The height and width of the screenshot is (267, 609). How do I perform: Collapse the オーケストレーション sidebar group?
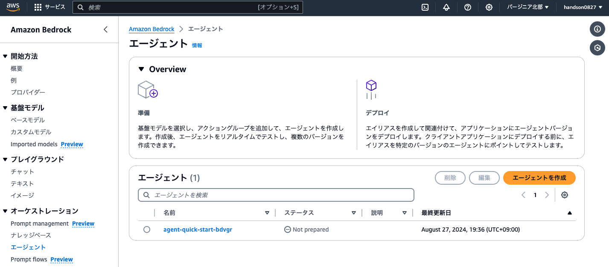click(5, 211)
